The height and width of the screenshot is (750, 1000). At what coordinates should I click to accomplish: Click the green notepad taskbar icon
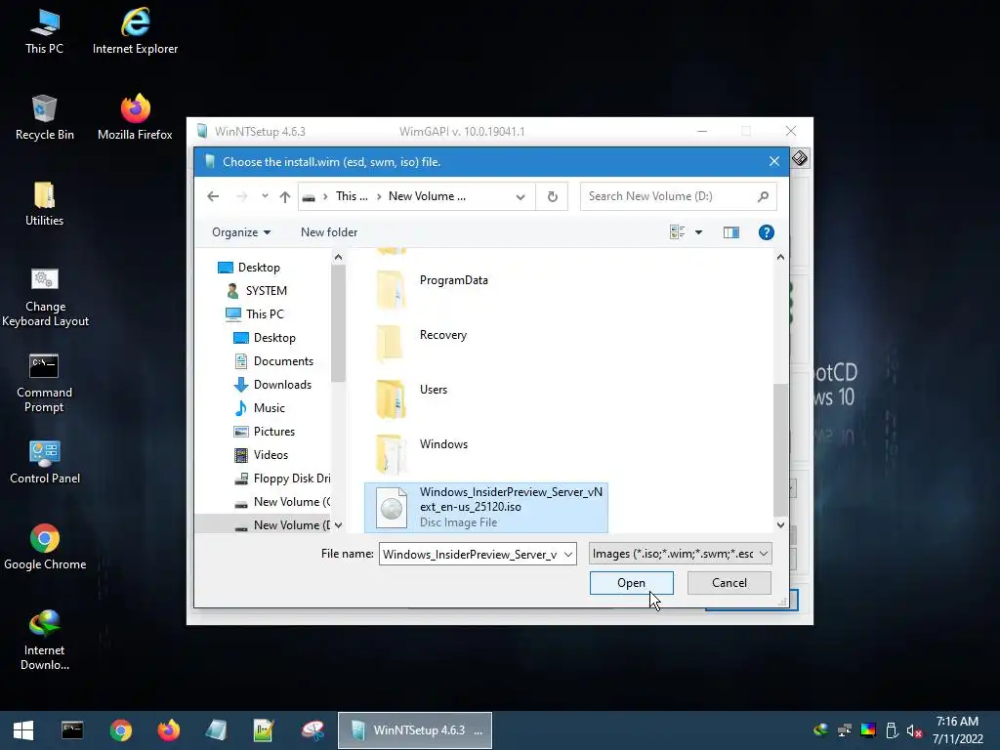pyautogui.click(x=264, y=730)
